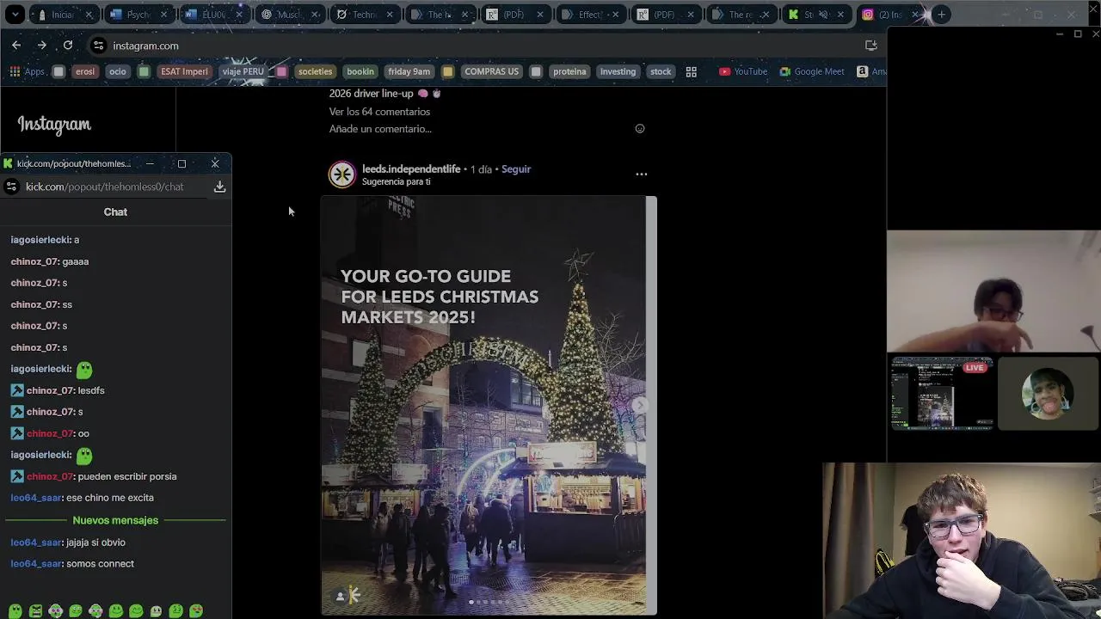Open the stock bookmark folder
The height and width of the screenshot is (619, 1101).
tap(661, 71)
